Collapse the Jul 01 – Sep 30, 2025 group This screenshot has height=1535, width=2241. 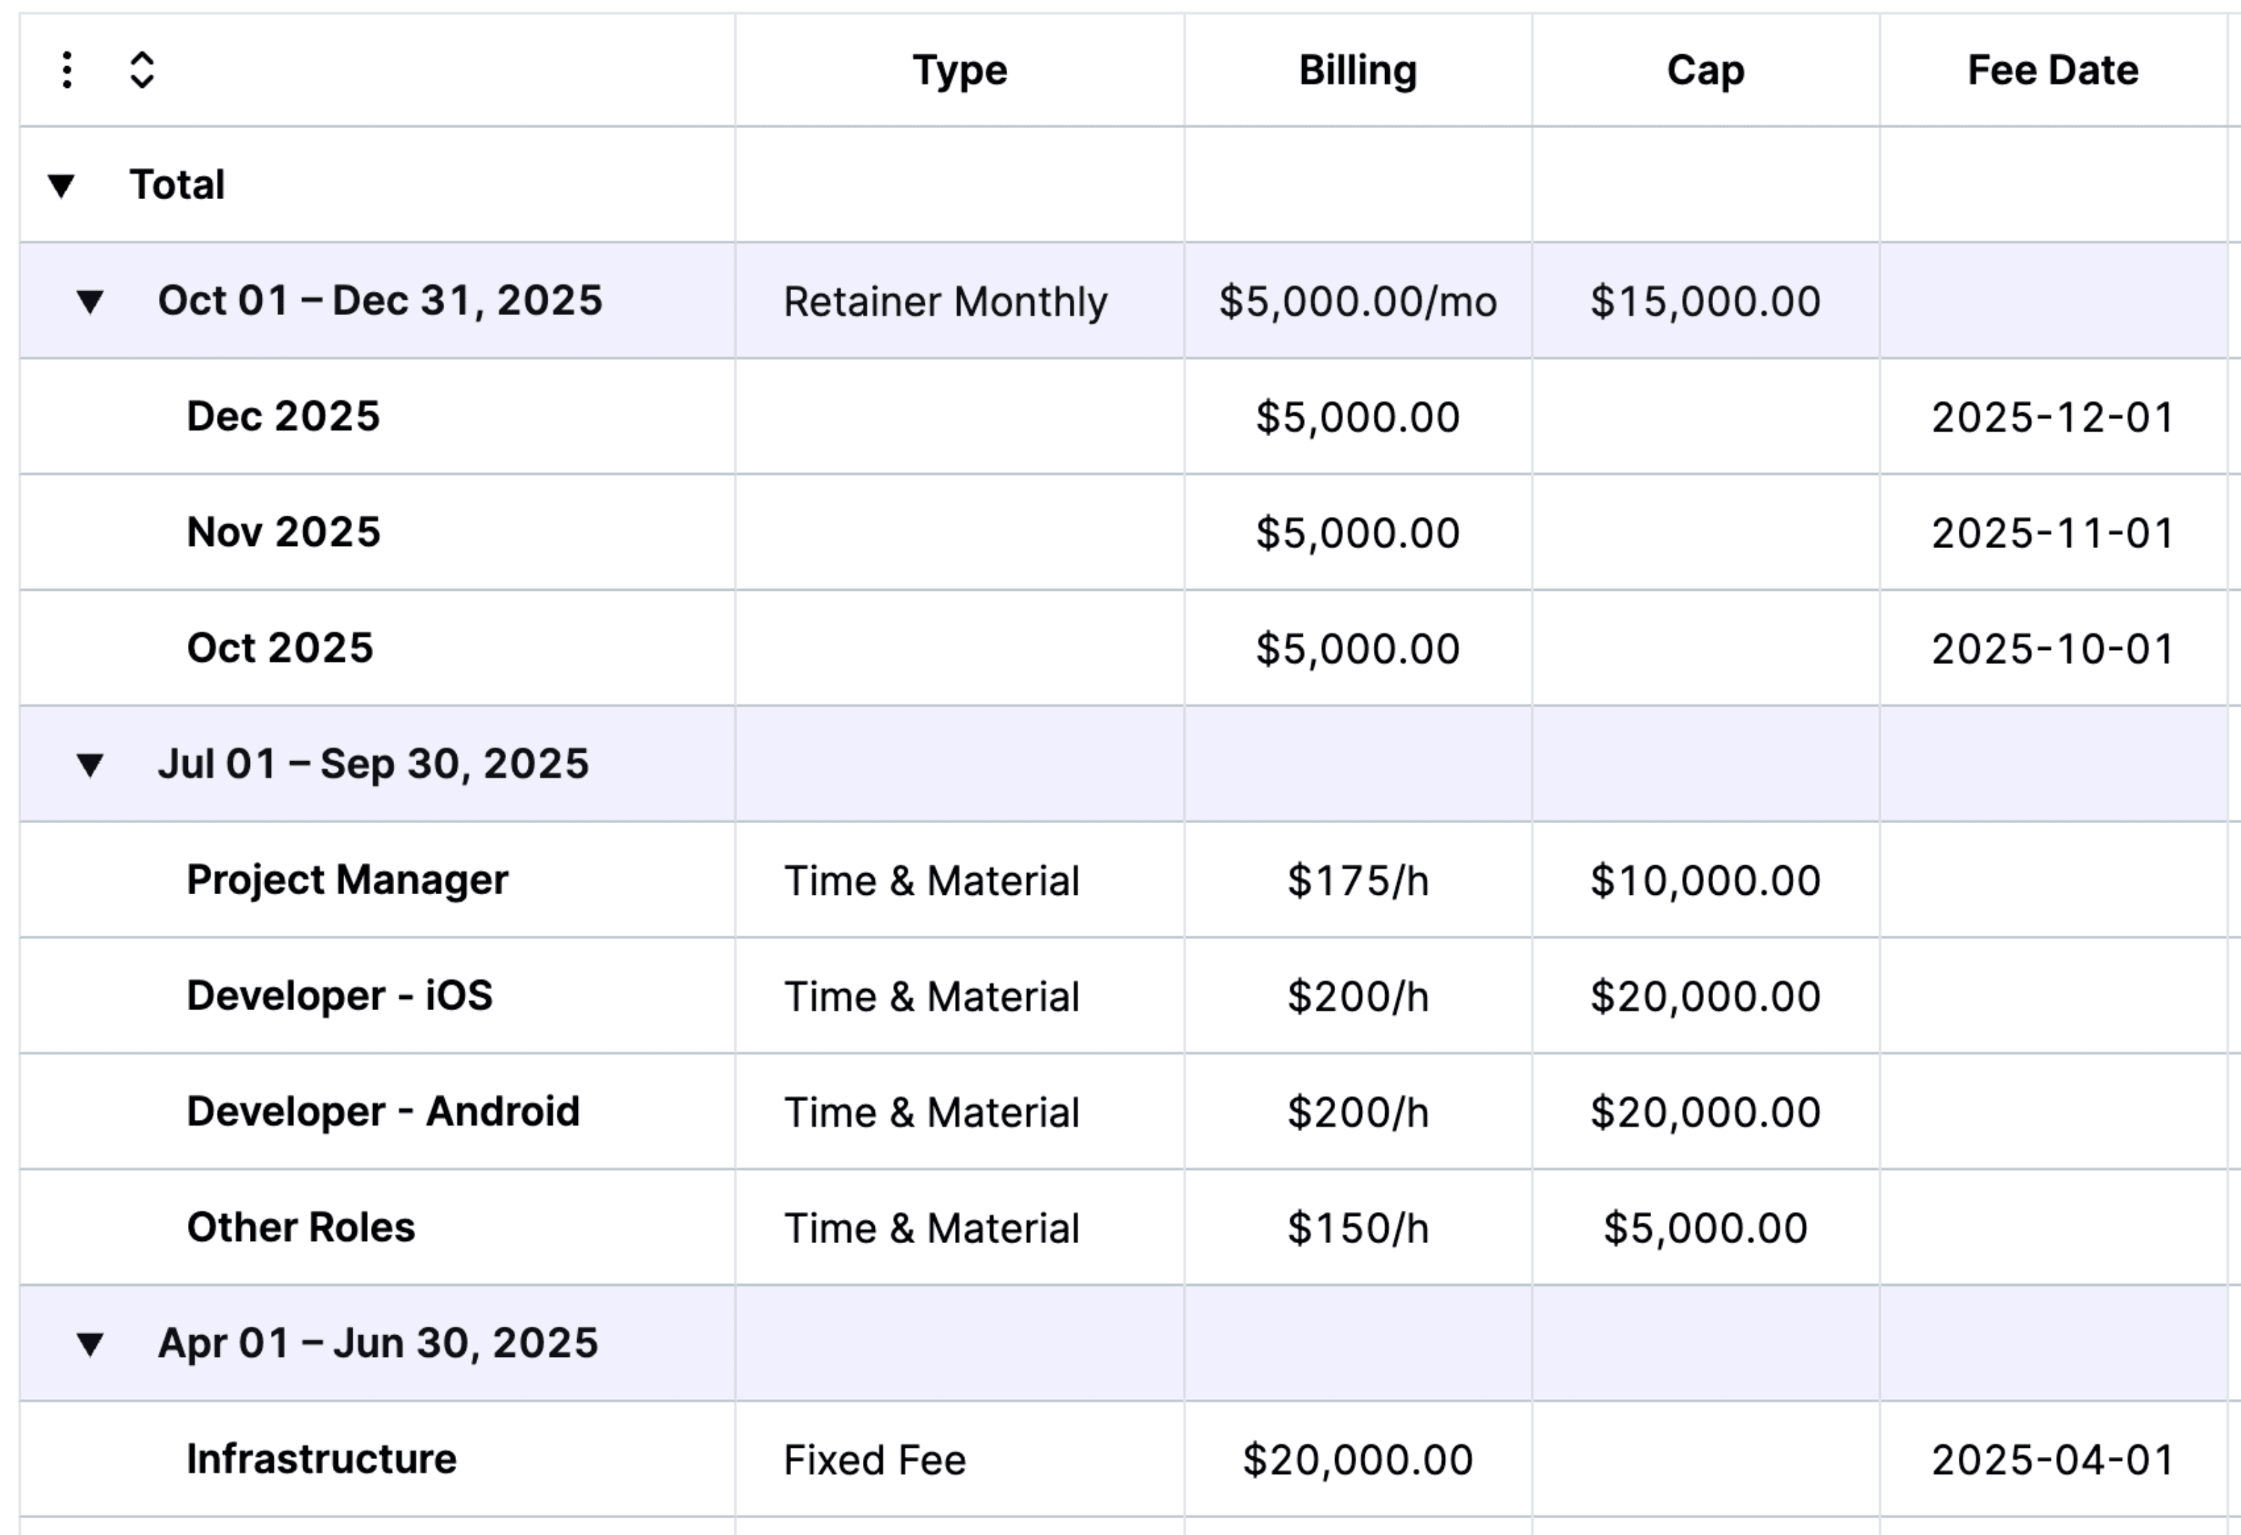(x=89, y=763)
